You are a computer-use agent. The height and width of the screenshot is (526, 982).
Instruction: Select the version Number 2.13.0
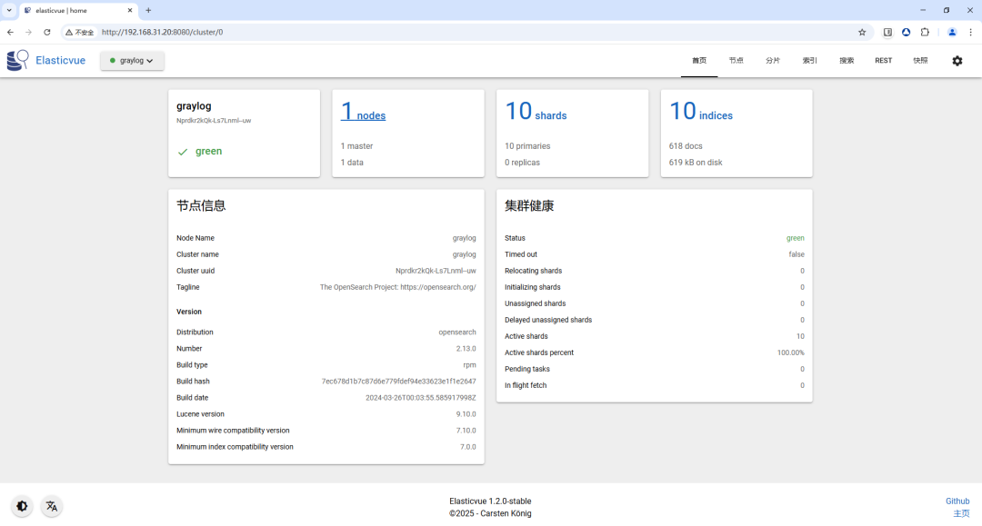coord(466,348)
